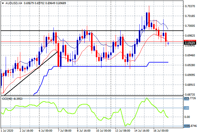
Task: Select the 0.70005 price axis label
Action: pos(190,26)
